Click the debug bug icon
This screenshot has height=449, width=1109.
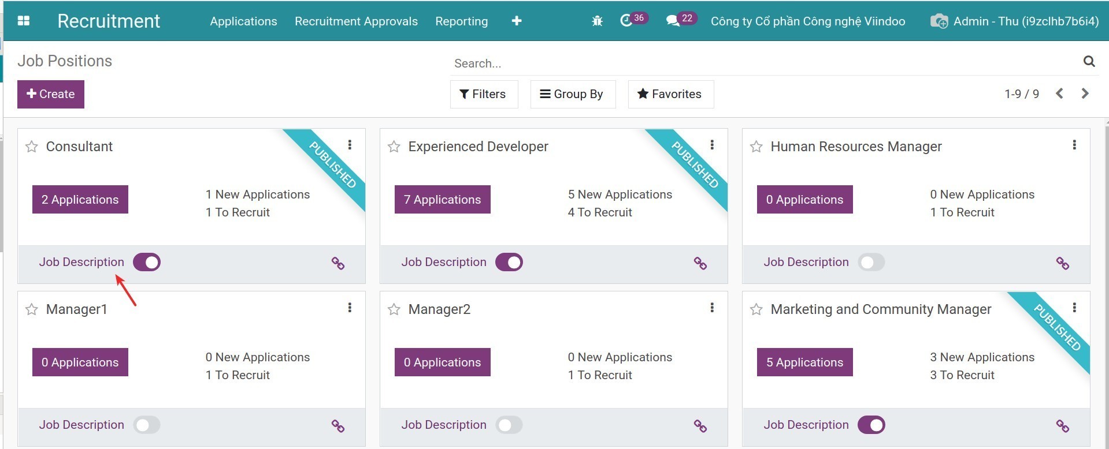point(597,21)
